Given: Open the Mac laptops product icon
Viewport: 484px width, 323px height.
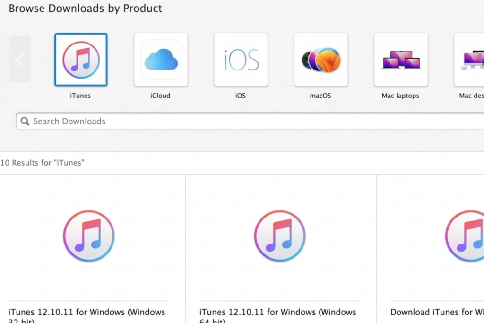Looking at the screenshot, I should coord(401,60).
